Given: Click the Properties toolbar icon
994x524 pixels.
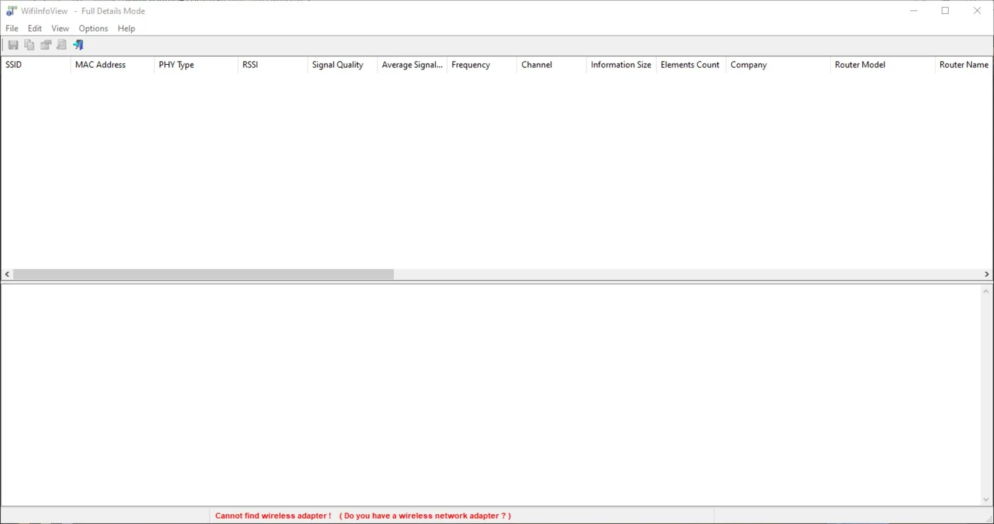Looking at the screenshot, I should pyautogui.click(x=46, y=45).
